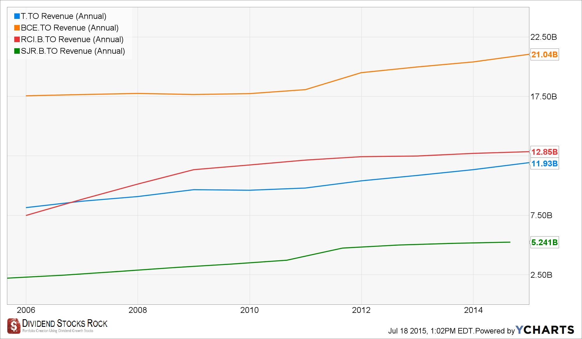Click the YCHARTS logo

(545, 330)
